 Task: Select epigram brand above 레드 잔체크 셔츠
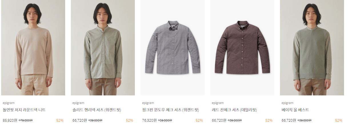click(218, 103)
